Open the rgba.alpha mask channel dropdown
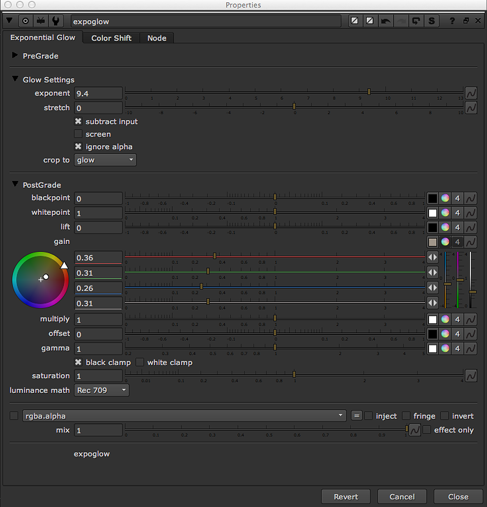 coord(184,416)
